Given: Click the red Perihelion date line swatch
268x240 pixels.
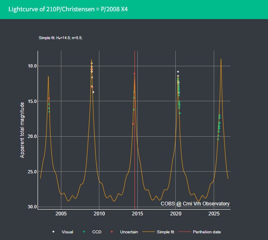Looking at the screenshot, I should (185, 232).
